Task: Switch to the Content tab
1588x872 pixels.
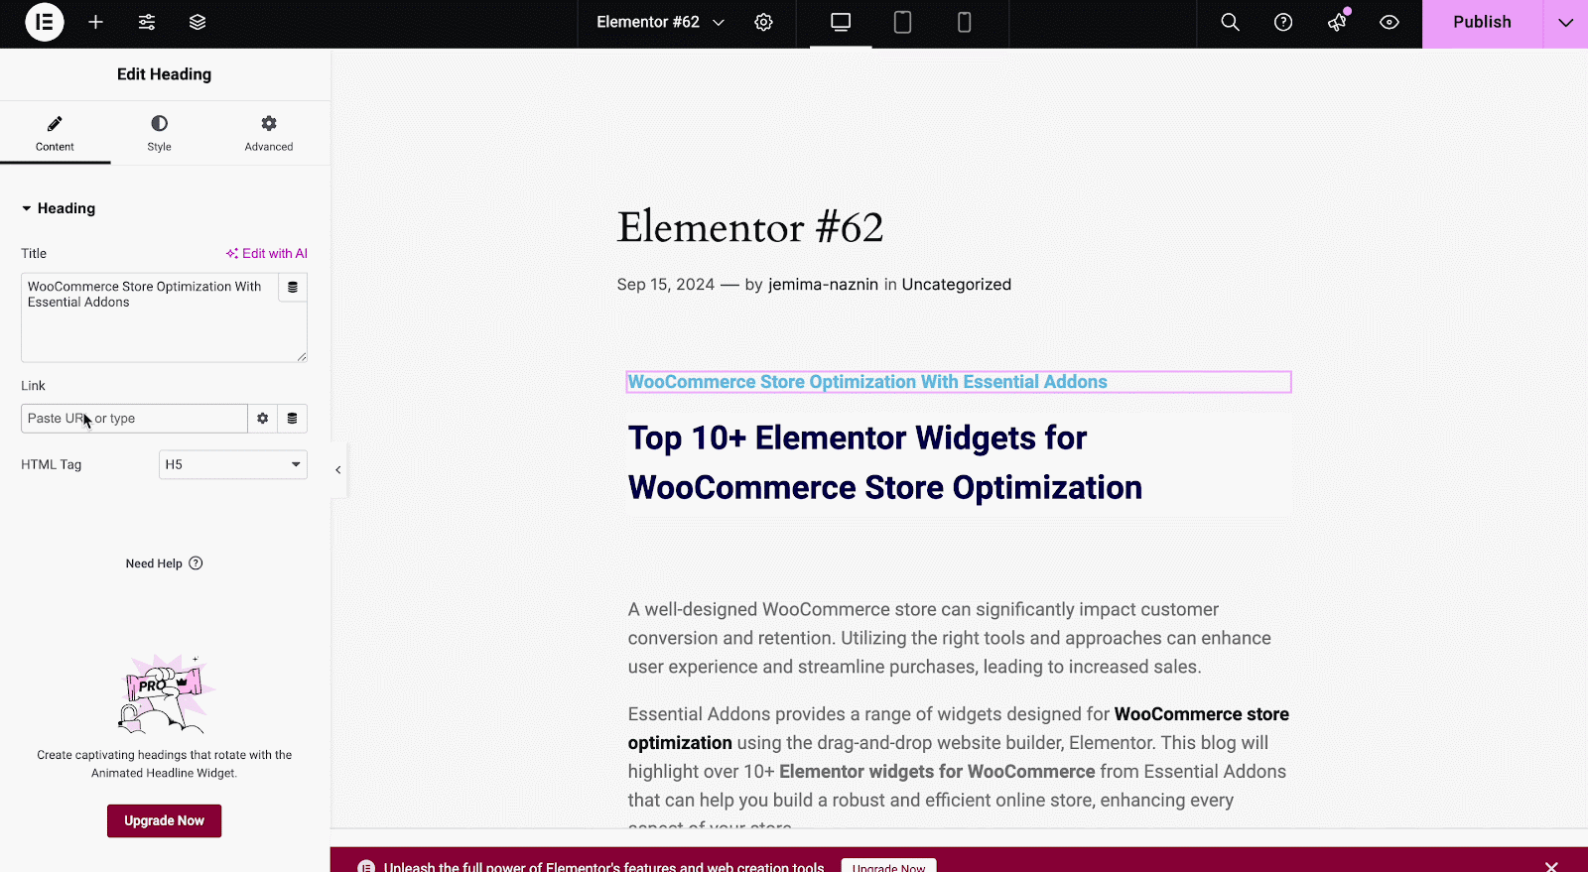Action: coord(55,133)
